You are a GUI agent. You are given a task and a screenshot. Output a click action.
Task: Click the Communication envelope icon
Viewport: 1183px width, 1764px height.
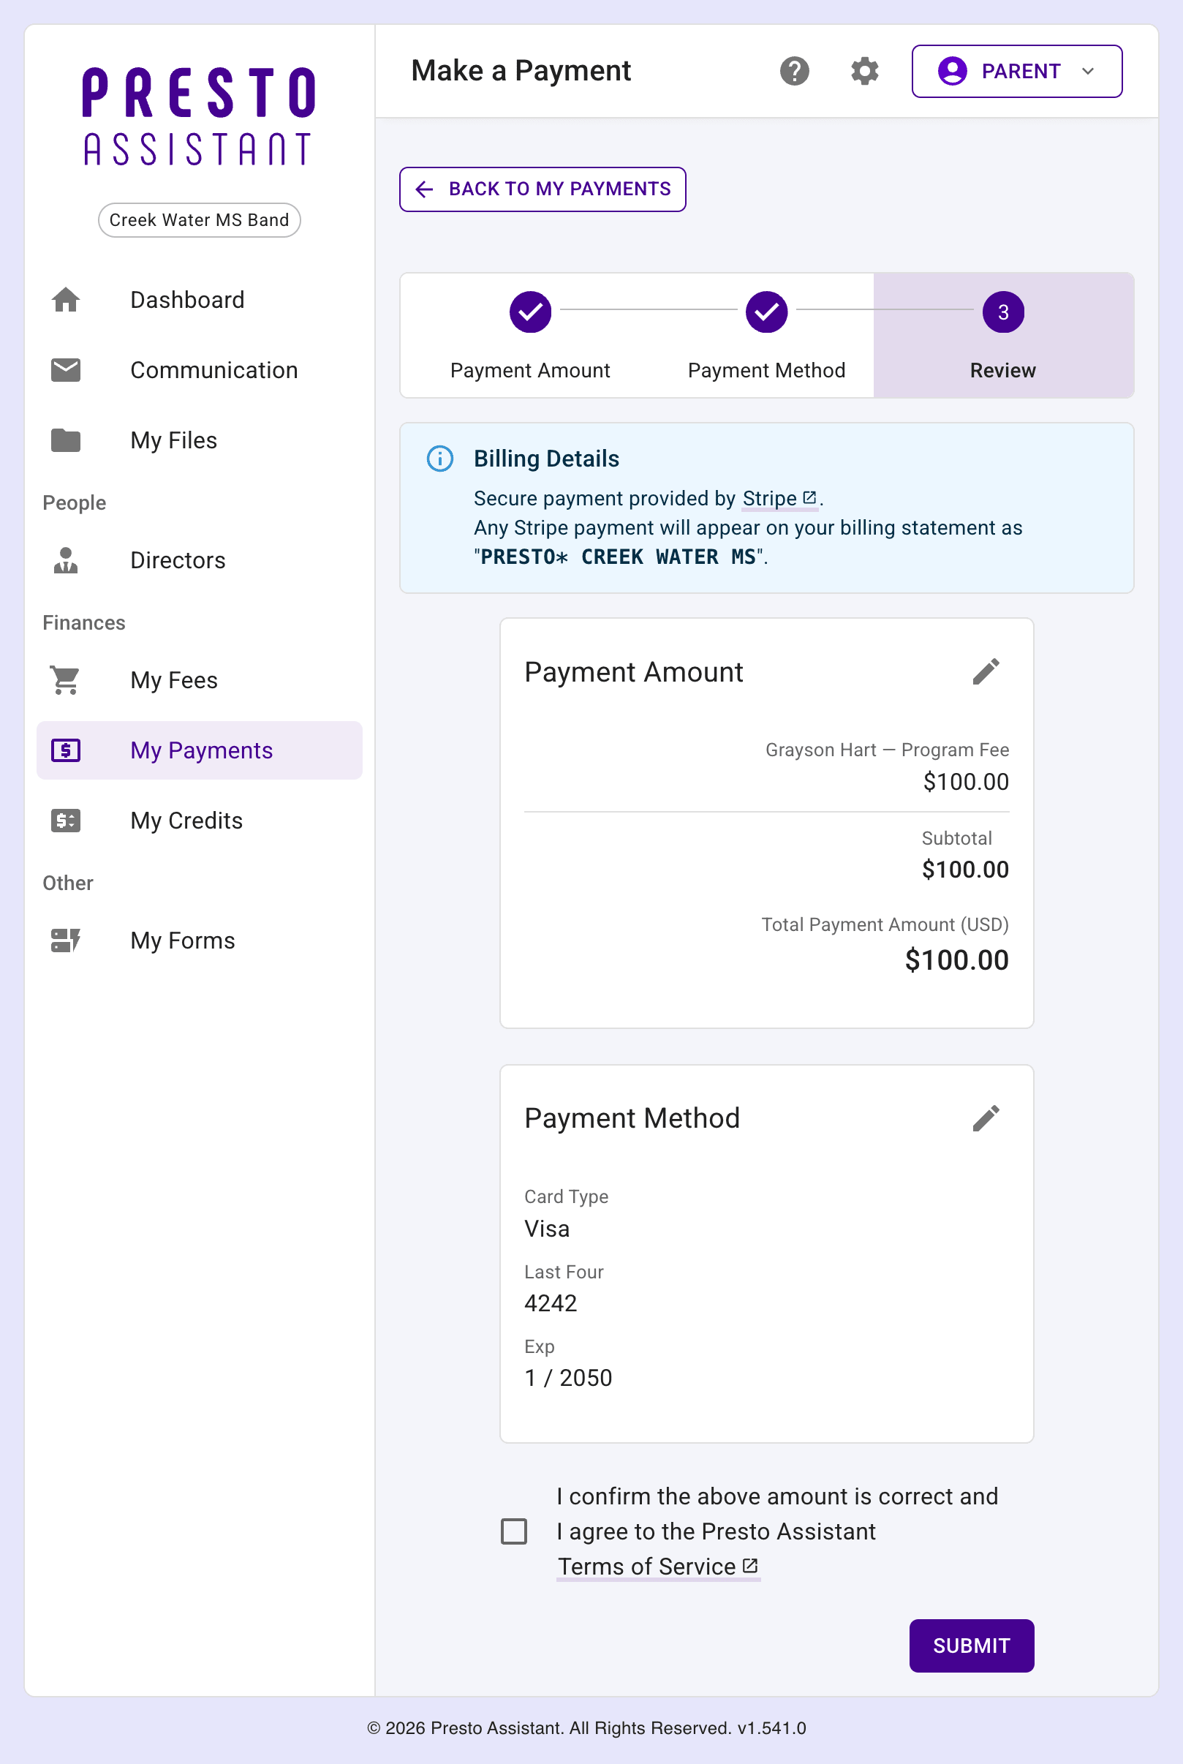coord(66,370)
